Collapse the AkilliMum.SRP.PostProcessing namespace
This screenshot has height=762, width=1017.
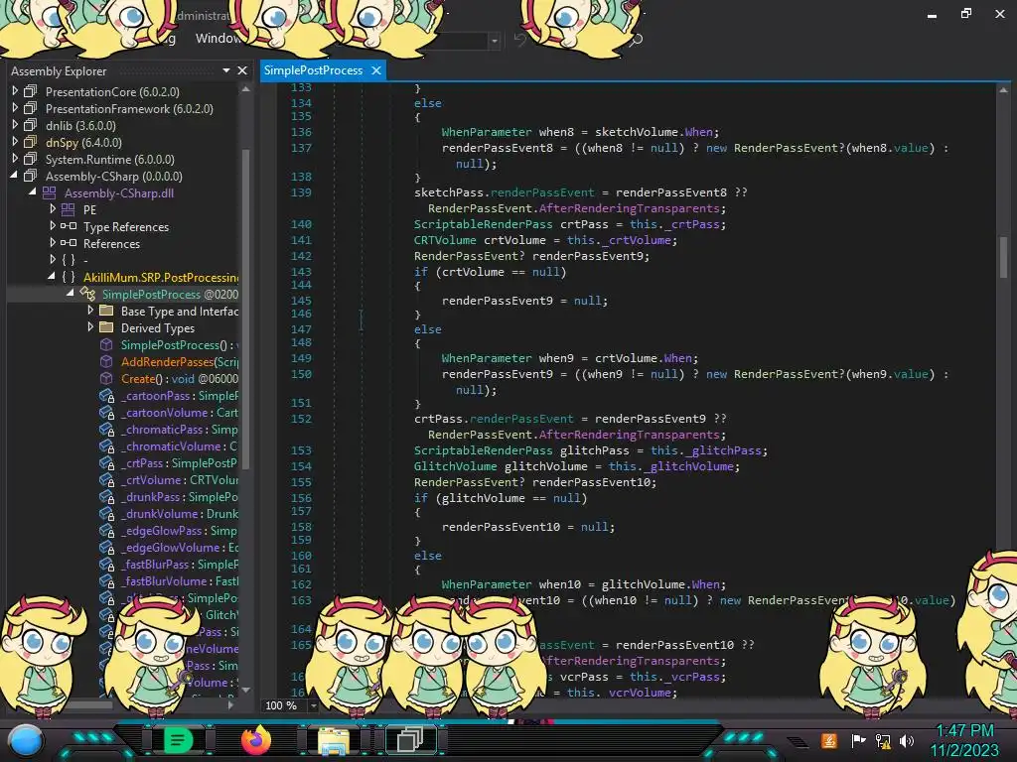click(52, 277)
